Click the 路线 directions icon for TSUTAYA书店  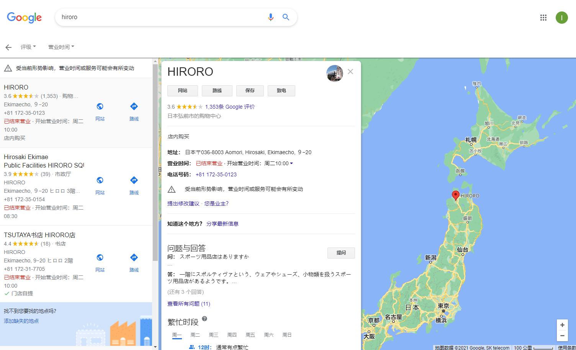(134, 258)
